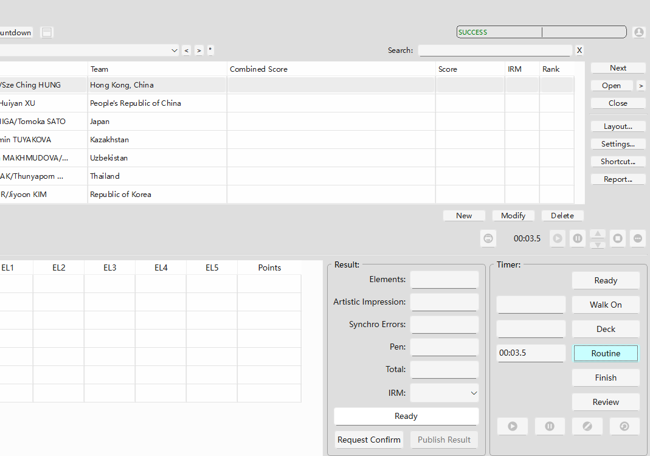Select the Deck timer phase
Viewport: 650px width, 456px height.
[606, 329]
